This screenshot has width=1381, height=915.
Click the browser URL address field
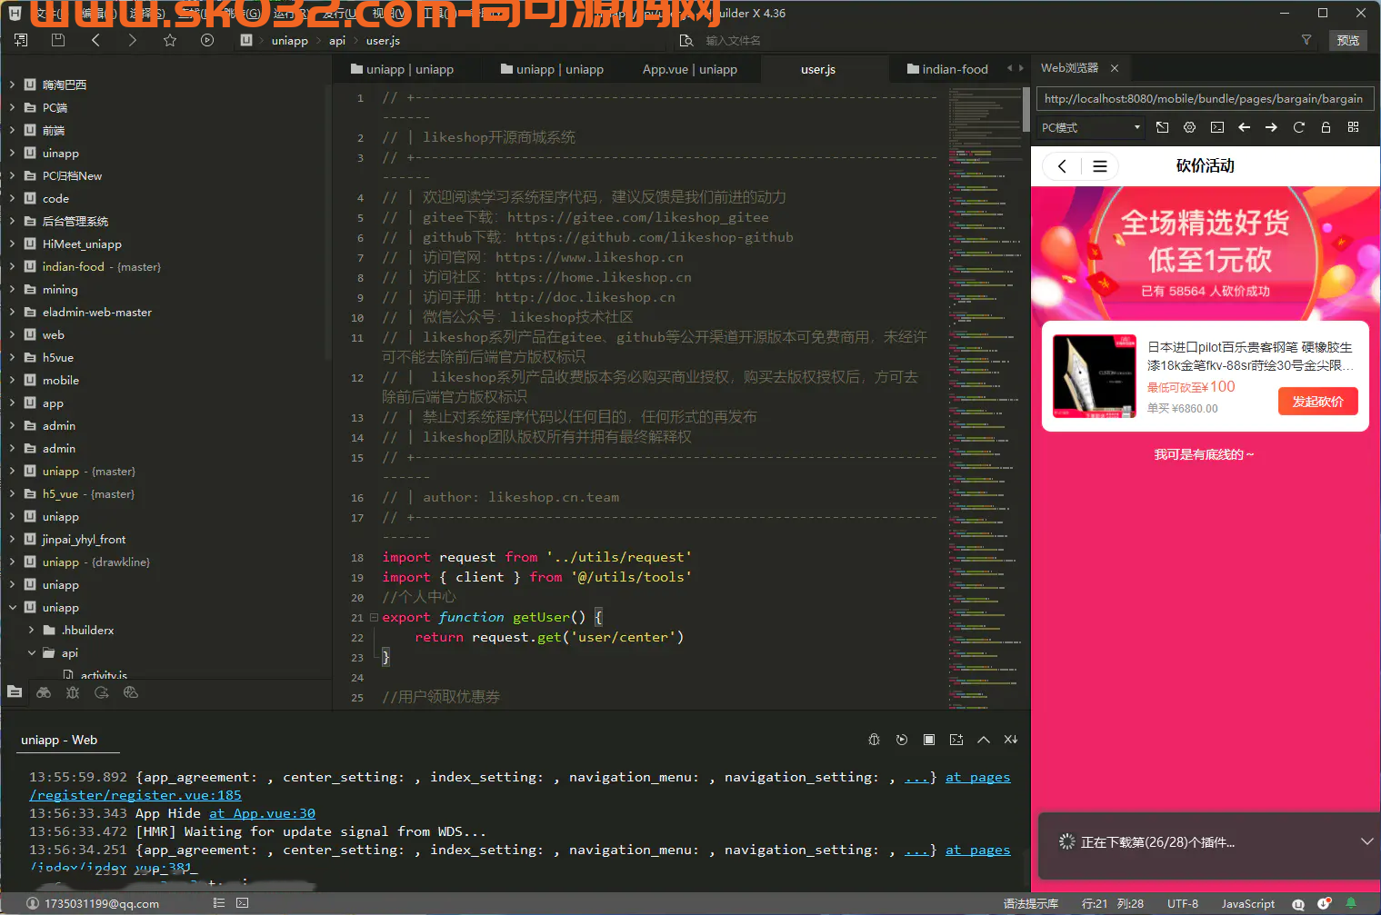1205,99
